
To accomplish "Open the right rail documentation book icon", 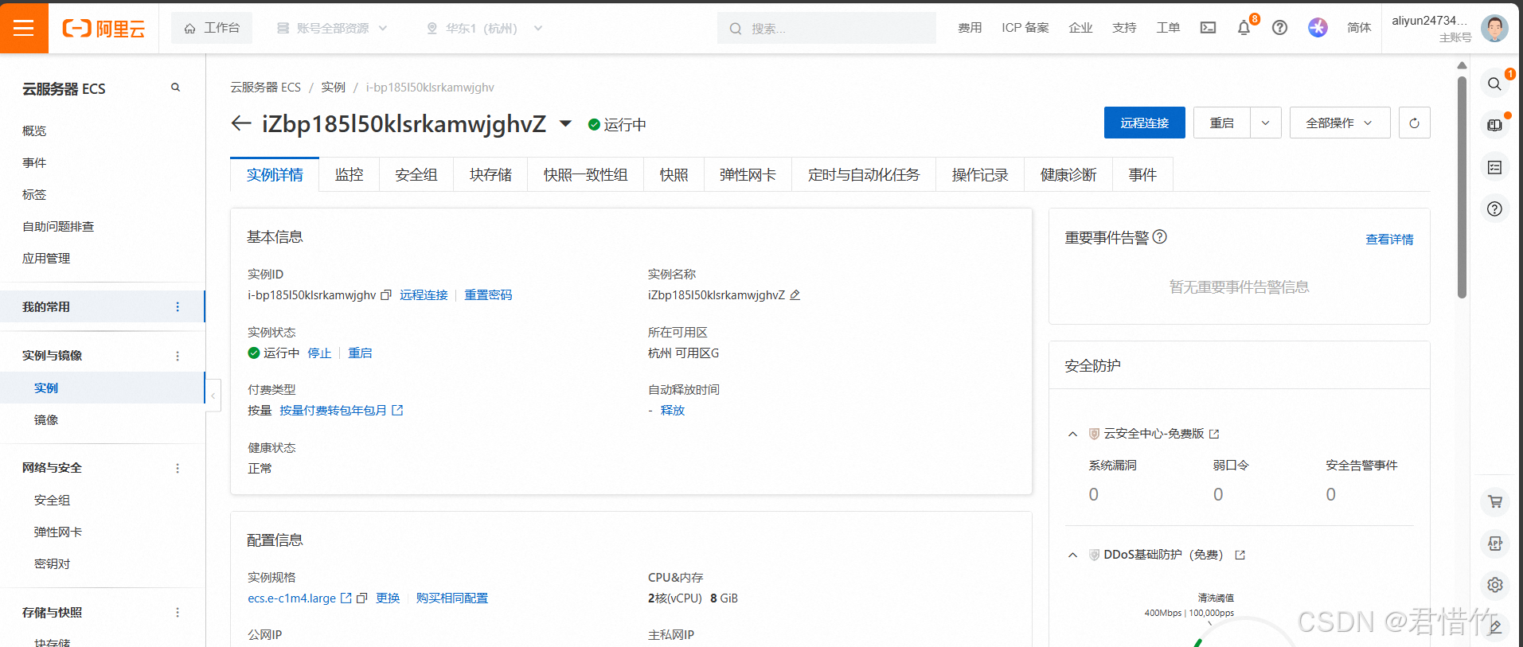I will pyautogui.click(x=1494, y=125).
